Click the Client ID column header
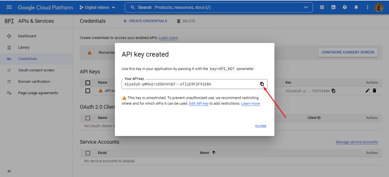The height and width of the screenshot is (177, 389). click(x=314, y=118)
